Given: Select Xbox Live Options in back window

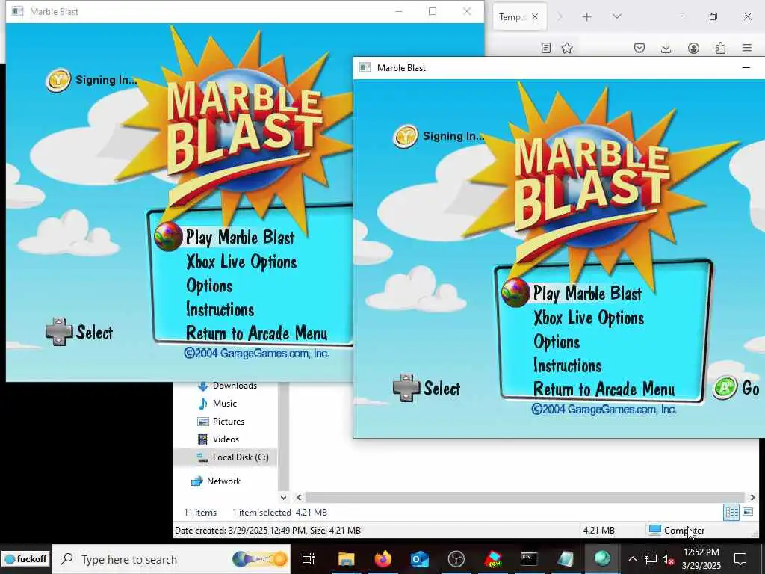Looking at the screenshot, I should tap(241, 262).
